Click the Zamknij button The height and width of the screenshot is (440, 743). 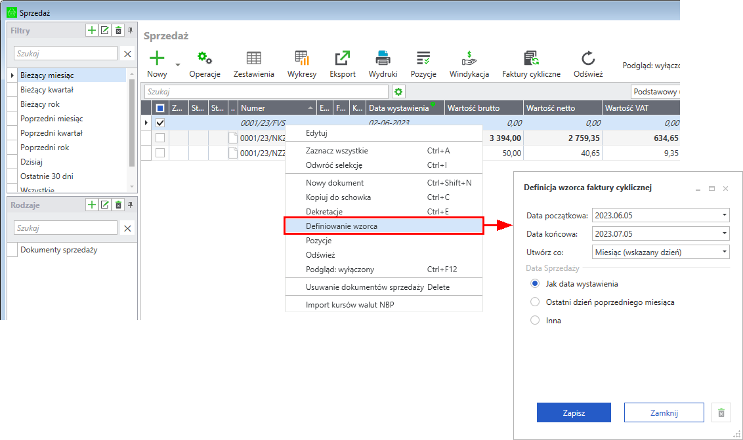pos(664,413)
